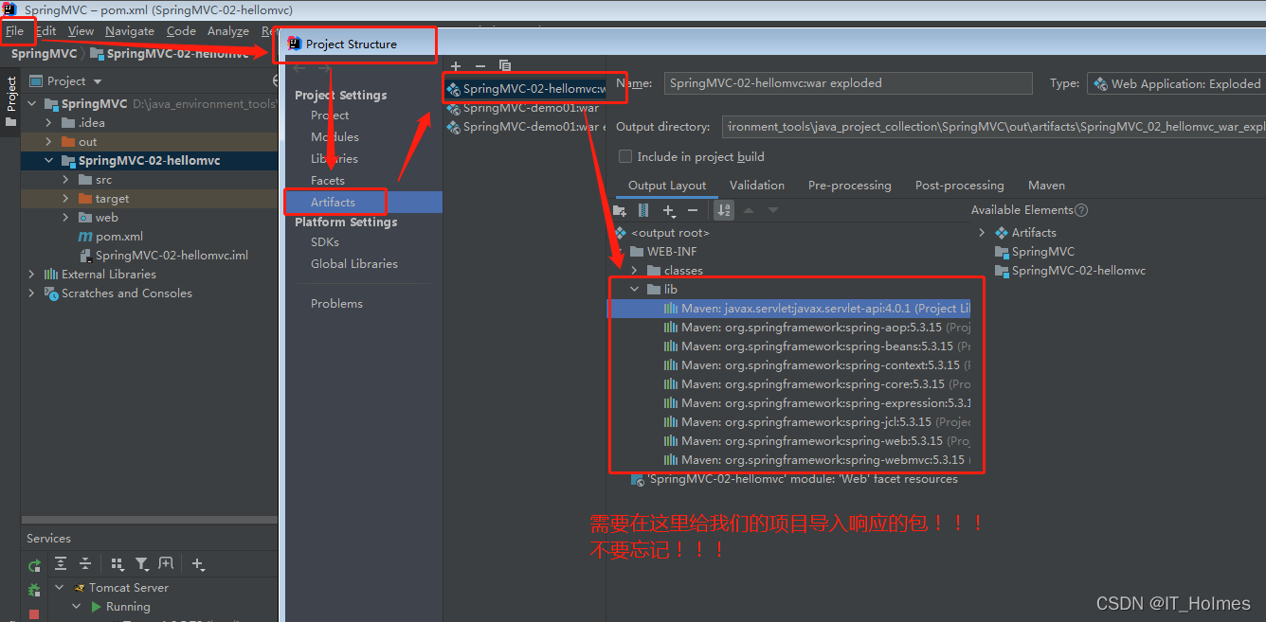Collapse SpringMVC-02-hellomvc module node
Image resolution: width=1266 pixels, height=622 pixels.
[48, 161]
